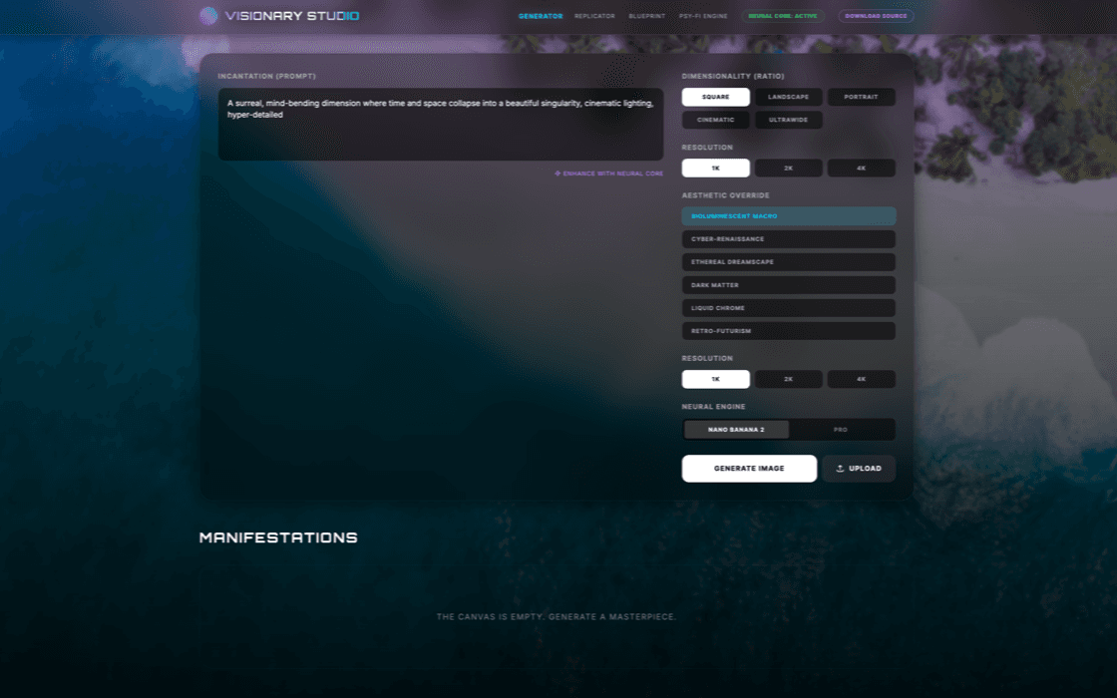Screen dimensions: 1117x698
Task: Switch the neural engine to Pro
Action: [x=841, y=430]
